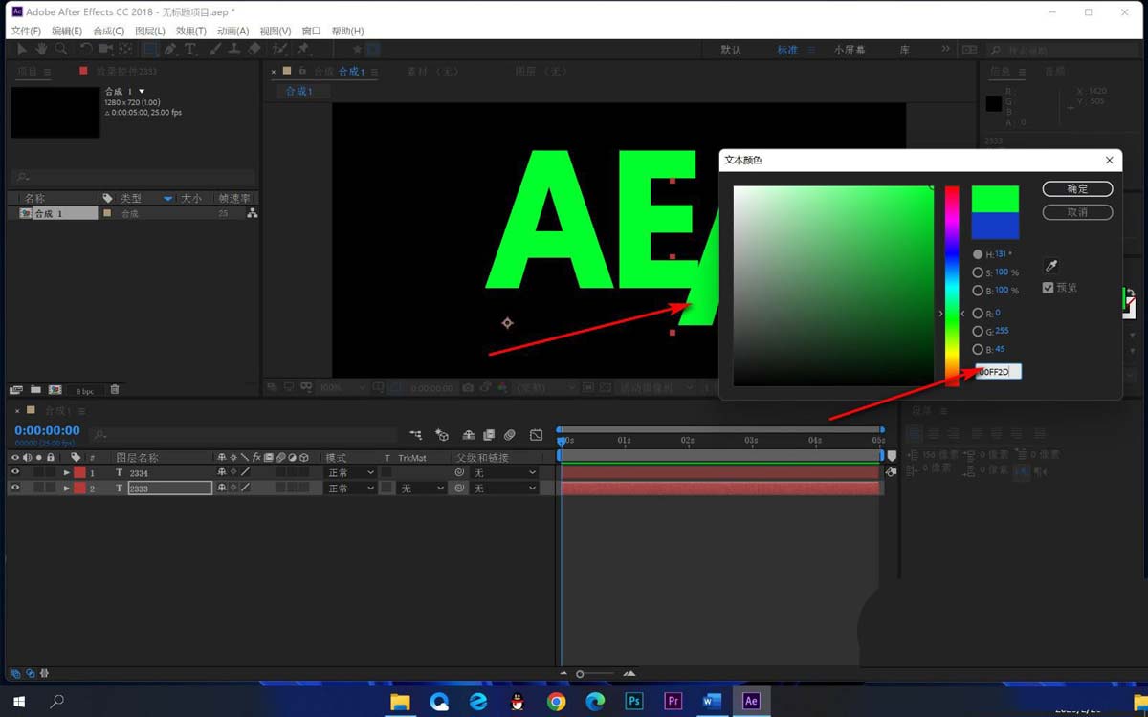Open the Graph Editor icon in timeline

pyautogui.click(x=537, y=435)
